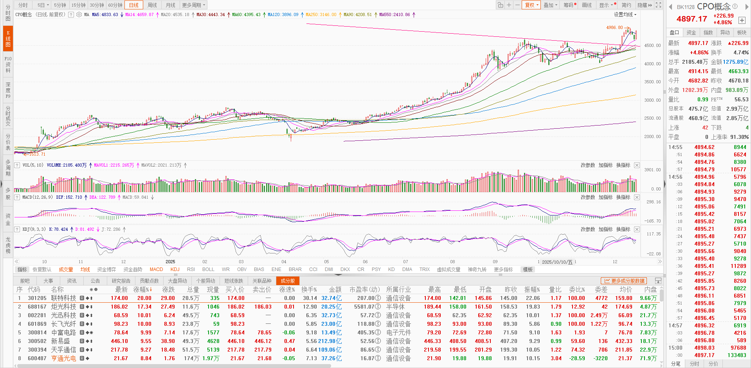Click the export constituent data icon
This screenshot has height=368, width=751.
coord(658,281)
